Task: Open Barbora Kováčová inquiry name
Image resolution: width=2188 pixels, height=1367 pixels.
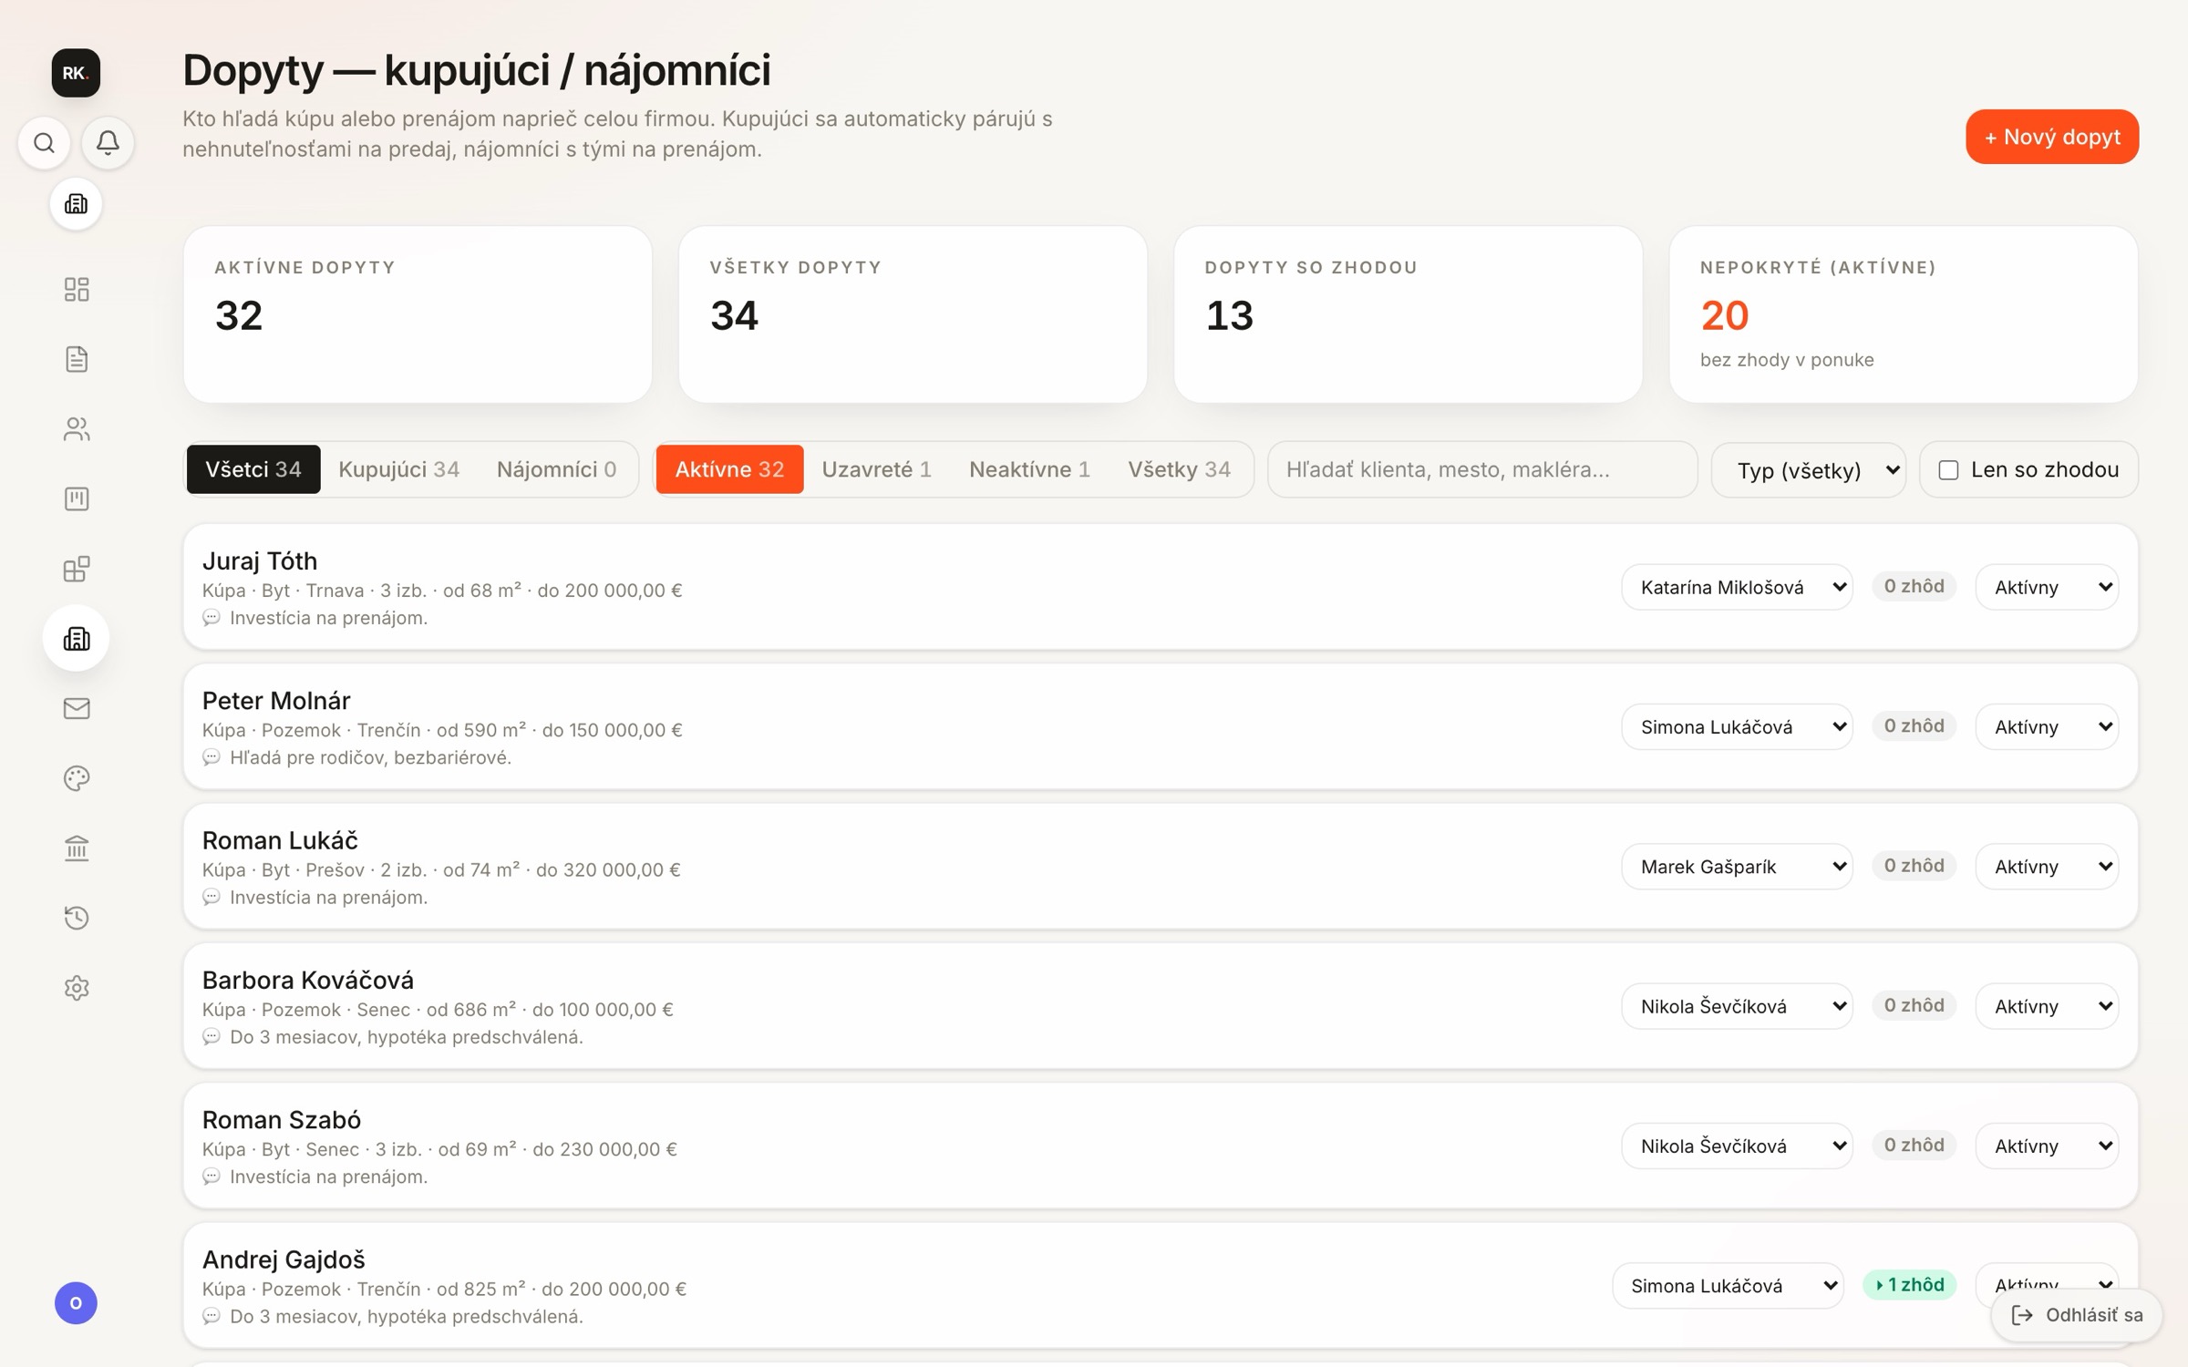Action: (308, 980)
